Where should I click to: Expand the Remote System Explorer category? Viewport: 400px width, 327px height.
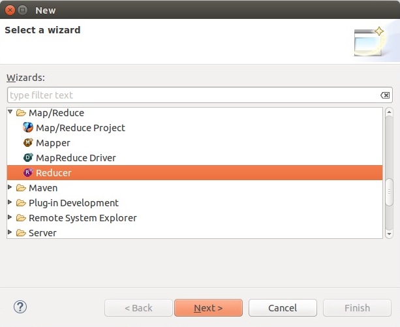10,217
